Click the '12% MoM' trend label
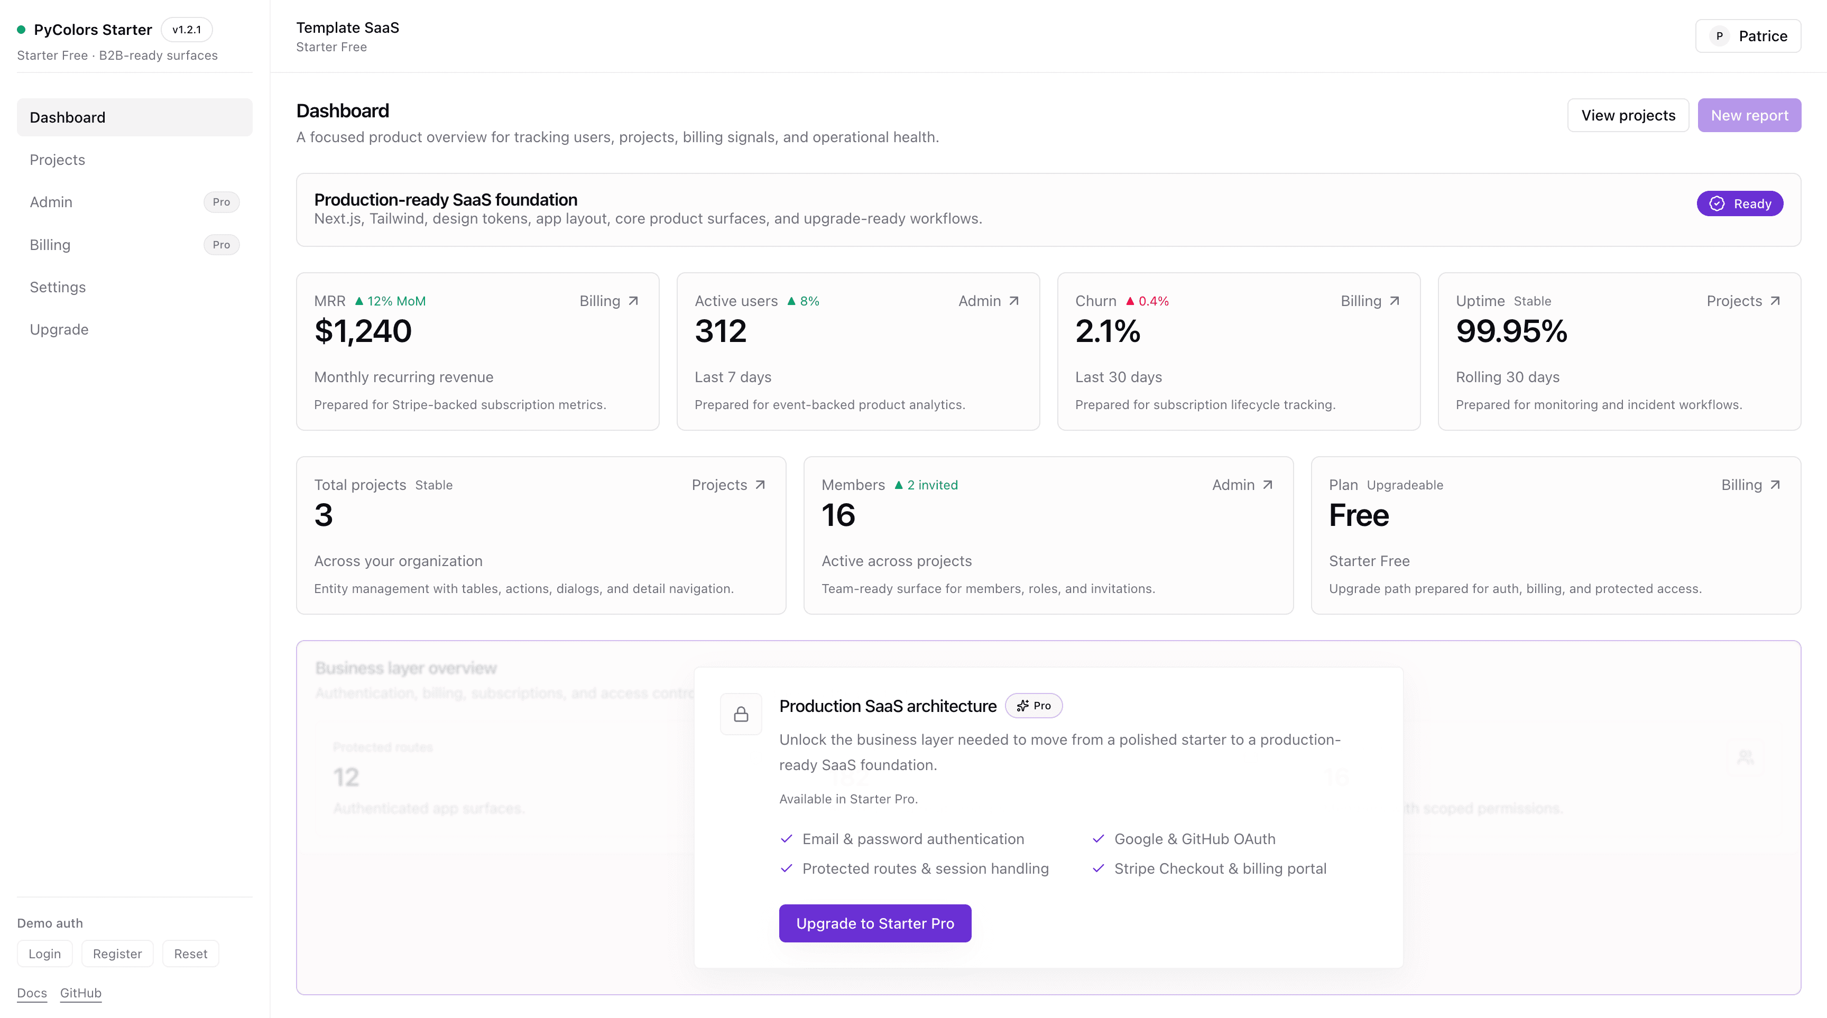This screenshot has width=1827, height=1018. [x=396, y=301]
